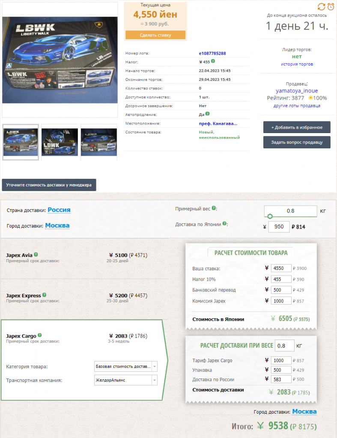This screenshot has height=438, width=337.
Task: Expand the Транспортная компания dropdown
Action: tap(125, 380)
